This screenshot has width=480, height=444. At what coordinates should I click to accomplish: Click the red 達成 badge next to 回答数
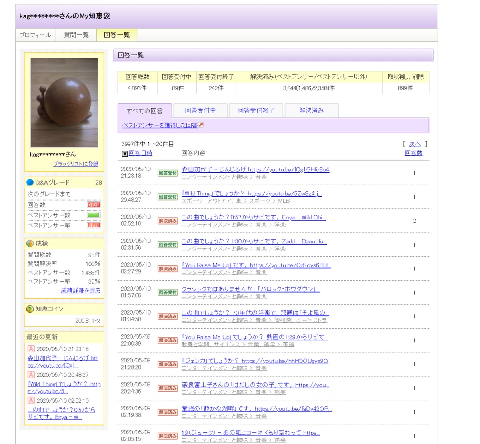coord(94,205)
